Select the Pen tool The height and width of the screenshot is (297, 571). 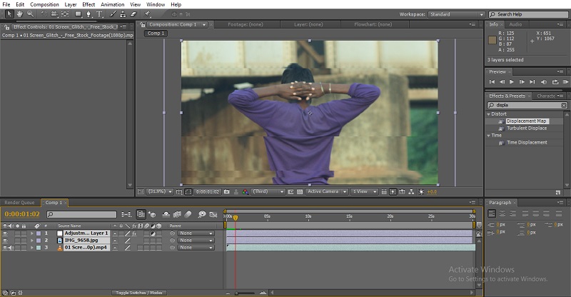pos(89,14)
